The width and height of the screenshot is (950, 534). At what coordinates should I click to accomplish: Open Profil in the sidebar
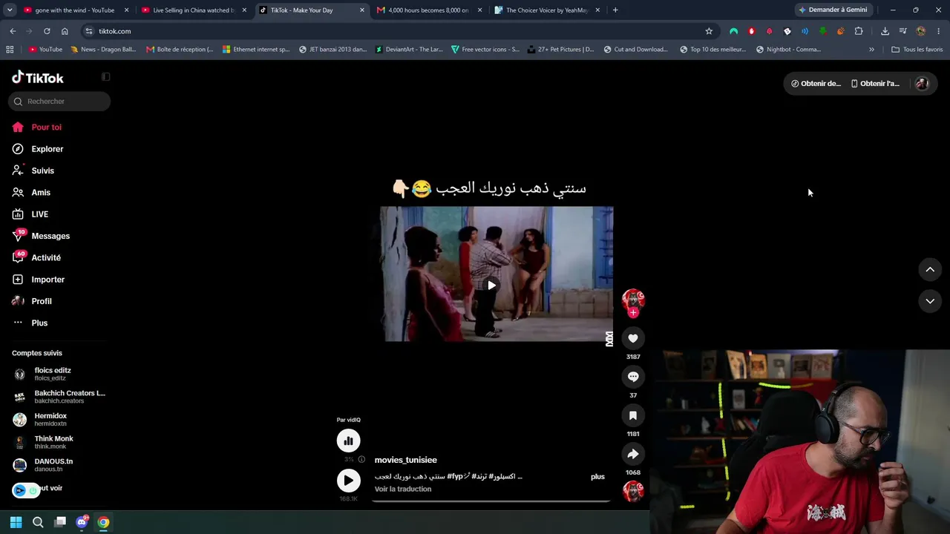[42, 301]
